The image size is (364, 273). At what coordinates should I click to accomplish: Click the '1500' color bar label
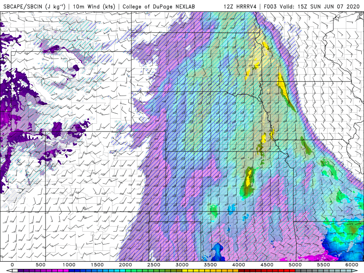point(97,265)
